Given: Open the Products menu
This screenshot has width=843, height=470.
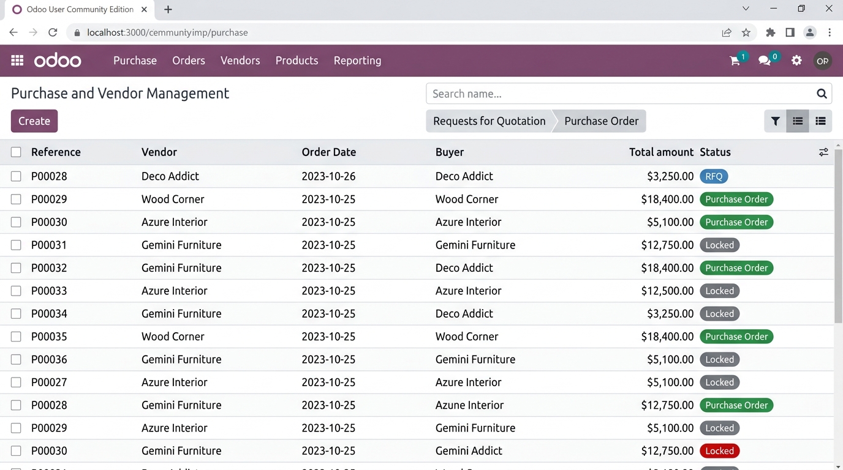Looking at the screenshot, I should pyautogui.click(x=297, y=61).
